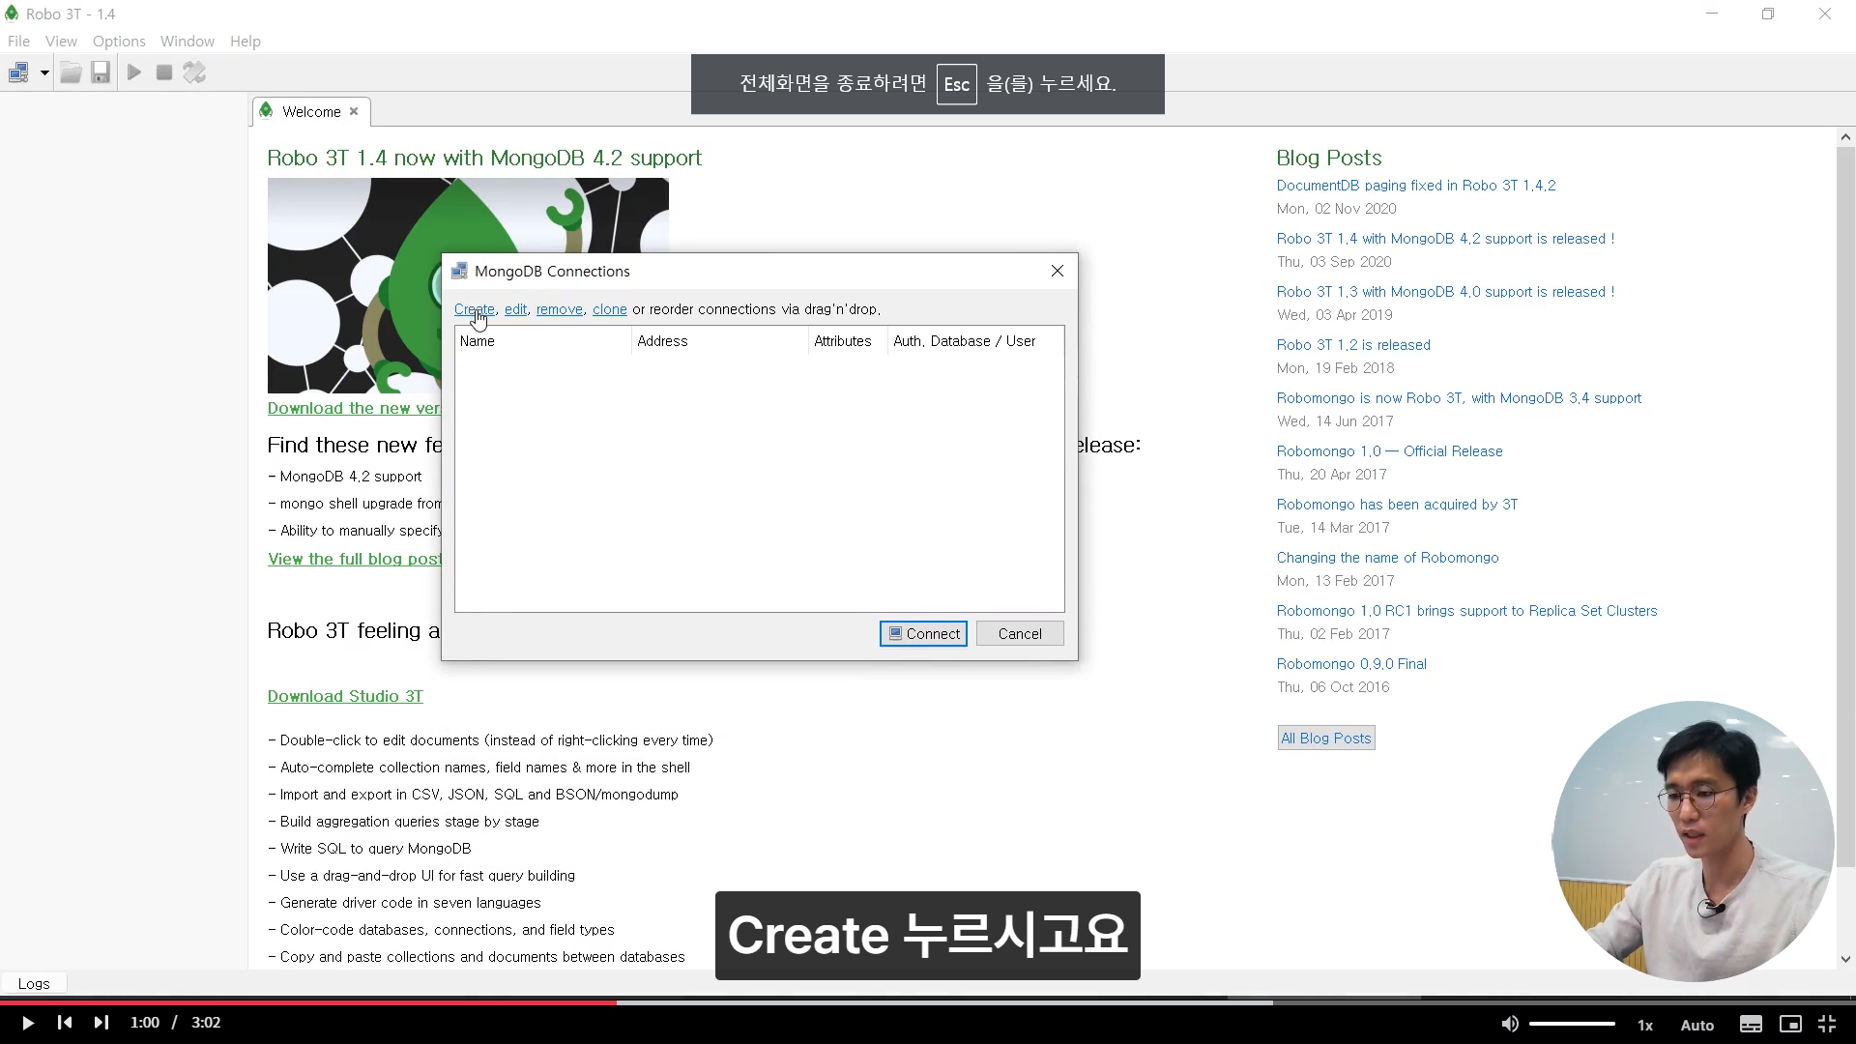Open Robomongo is now Robo 3T blog post
This screenshot has width=1856, height=1044.
tap(1459, 398)
